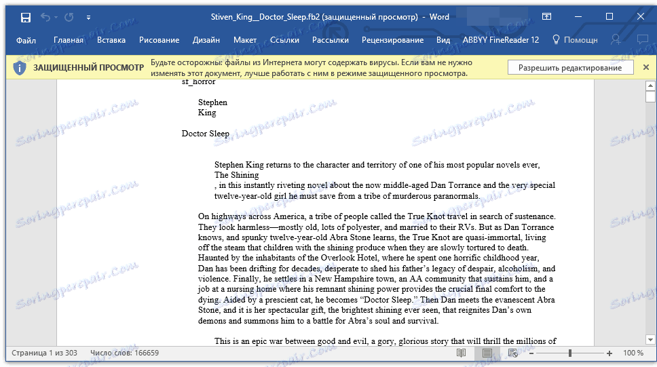
Task: Switch to Web Layout view icon
Action: (513, 353)
